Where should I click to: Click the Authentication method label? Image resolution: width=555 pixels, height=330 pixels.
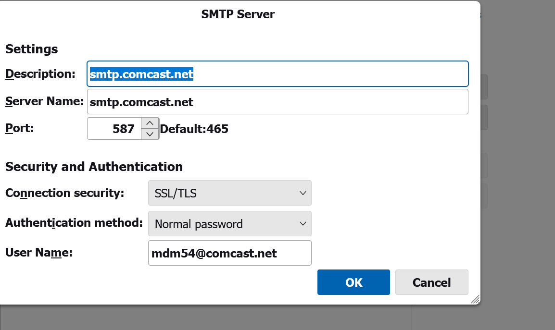point(74,223)
